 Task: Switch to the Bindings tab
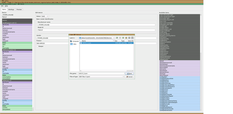pyautogui.click(x=11, y=10)
